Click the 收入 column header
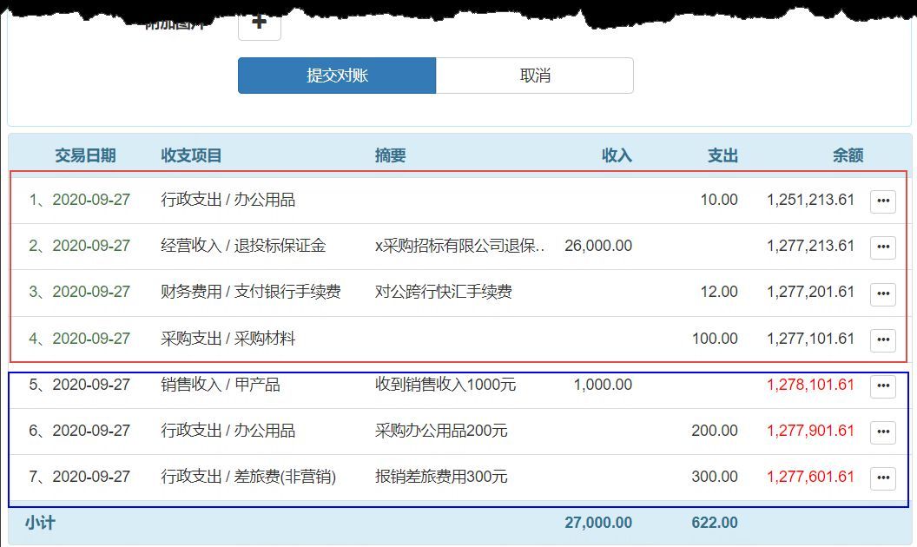917x547 pixels. click(617, 155)
